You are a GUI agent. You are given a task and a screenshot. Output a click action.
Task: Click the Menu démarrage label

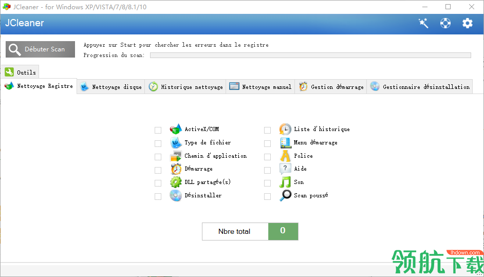point(315,143)
